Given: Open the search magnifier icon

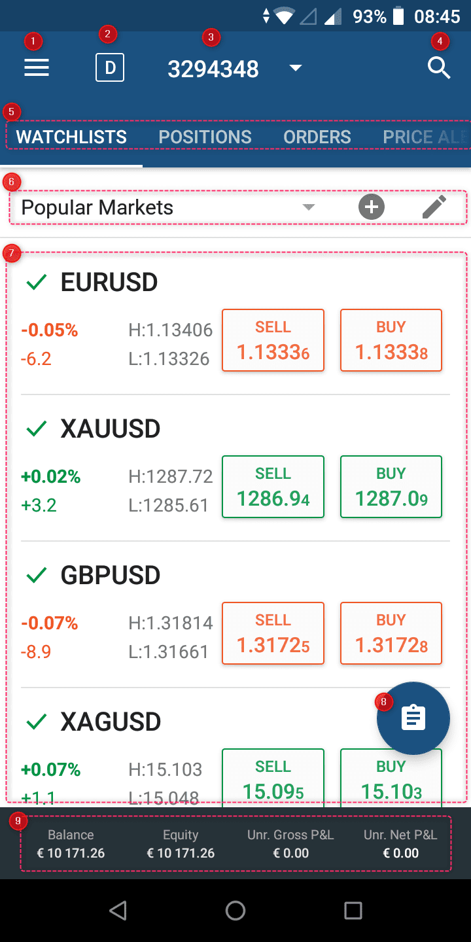Looking at the screenshot, I should (439, 68).
